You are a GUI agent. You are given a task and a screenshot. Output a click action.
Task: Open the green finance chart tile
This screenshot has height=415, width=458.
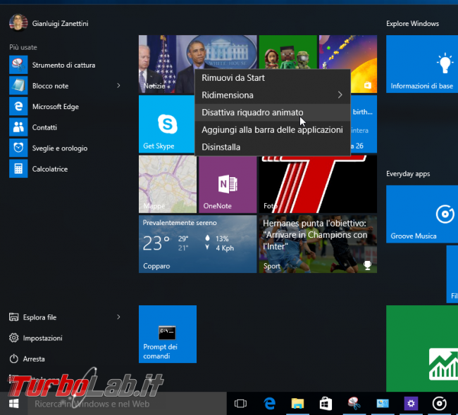pos(422,348)
